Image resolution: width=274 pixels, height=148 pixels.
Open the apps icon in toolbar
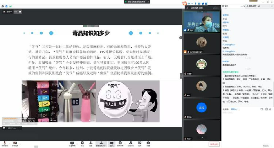coord(140,144)
